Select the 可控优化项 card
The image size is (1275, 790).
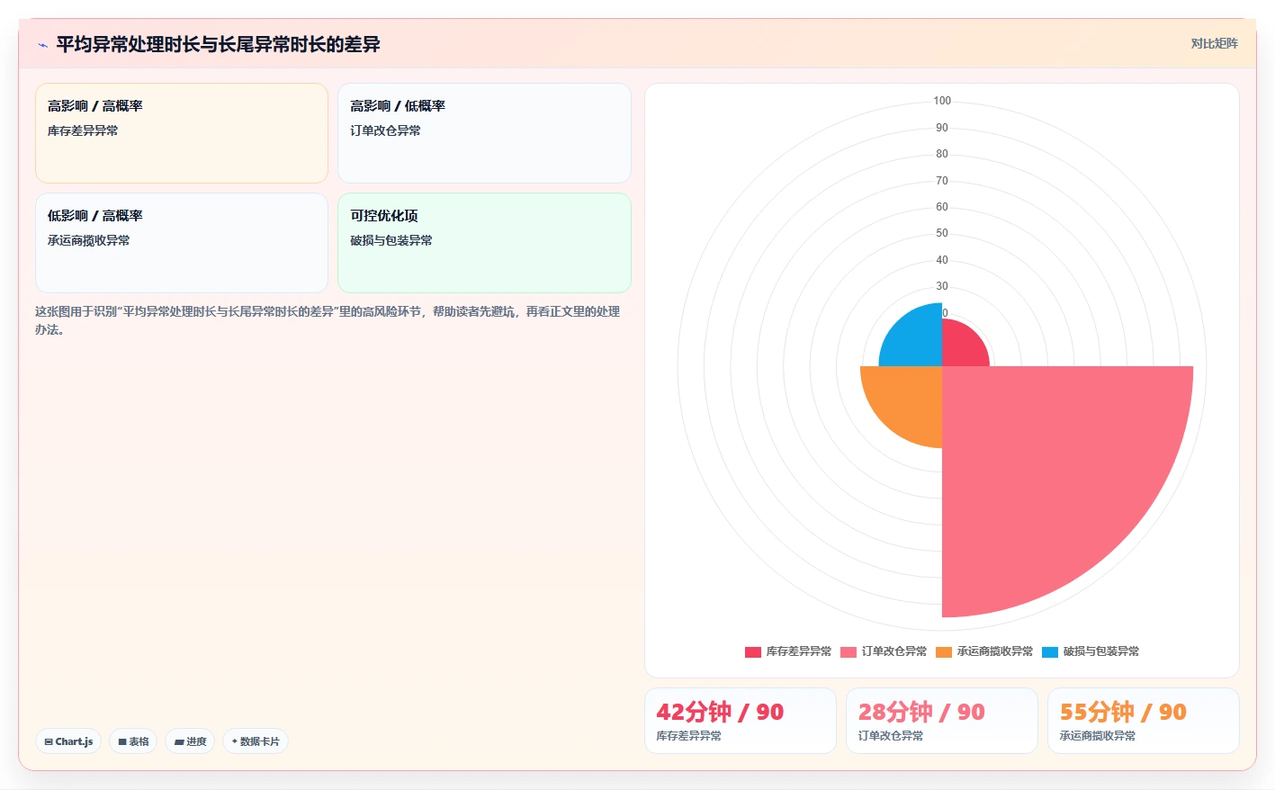(484, 243)
